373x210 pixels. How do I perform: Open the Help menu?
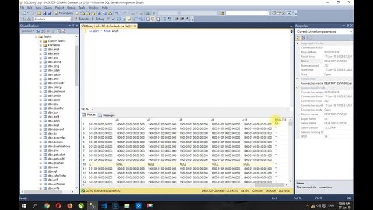tap(105, 8)
